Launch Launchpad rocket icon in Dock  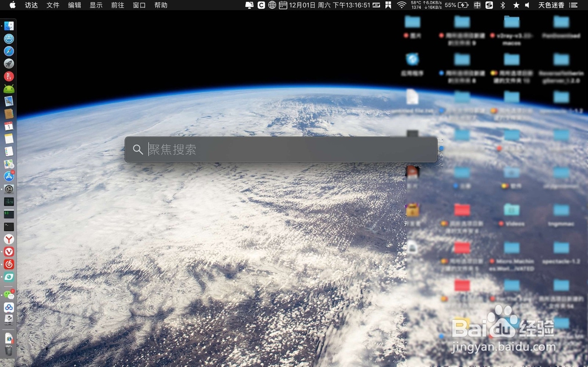[9, 63]
